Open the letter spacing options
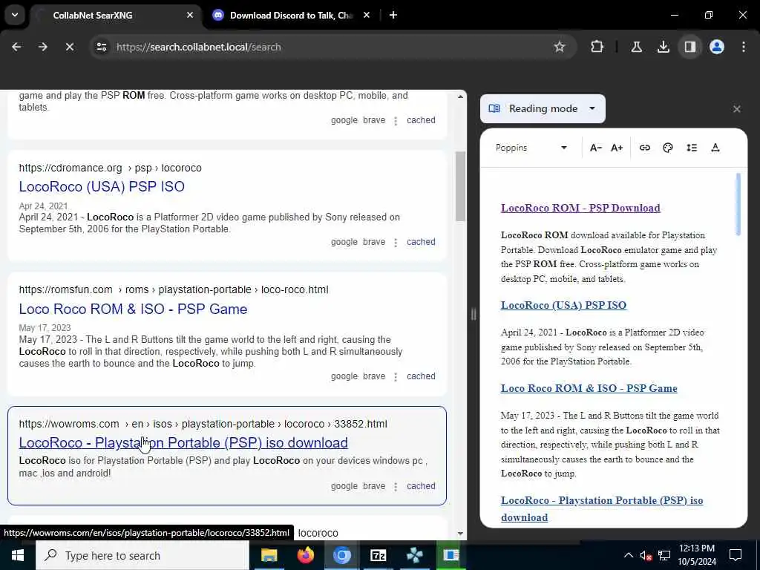This screenshot has height=570, width=760. pyautogui.click(x=715, y=148)
